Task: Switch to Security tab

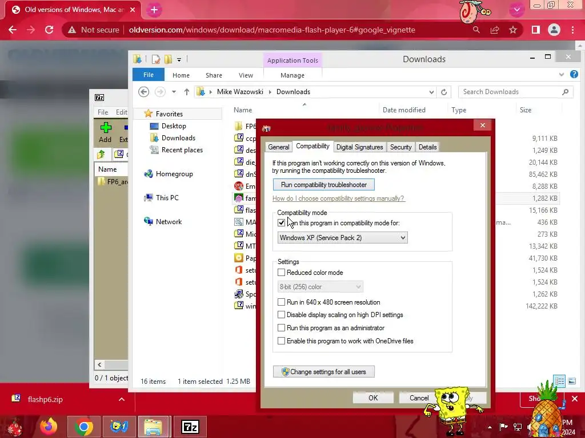Action: click(400, 147)
